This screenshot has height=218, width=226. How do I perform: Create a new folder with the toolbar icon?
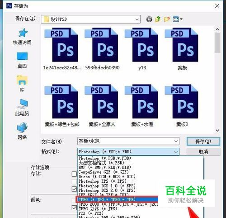[167, 19]
